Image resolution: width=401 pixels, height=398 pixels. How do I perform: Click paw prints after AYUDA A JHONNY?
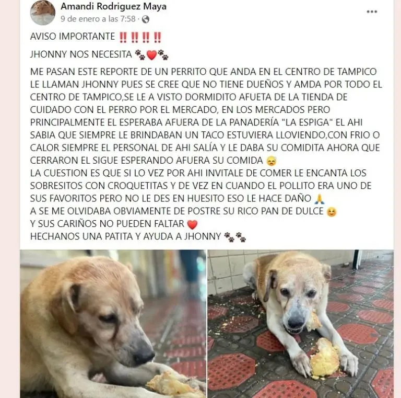coord(235,237)
